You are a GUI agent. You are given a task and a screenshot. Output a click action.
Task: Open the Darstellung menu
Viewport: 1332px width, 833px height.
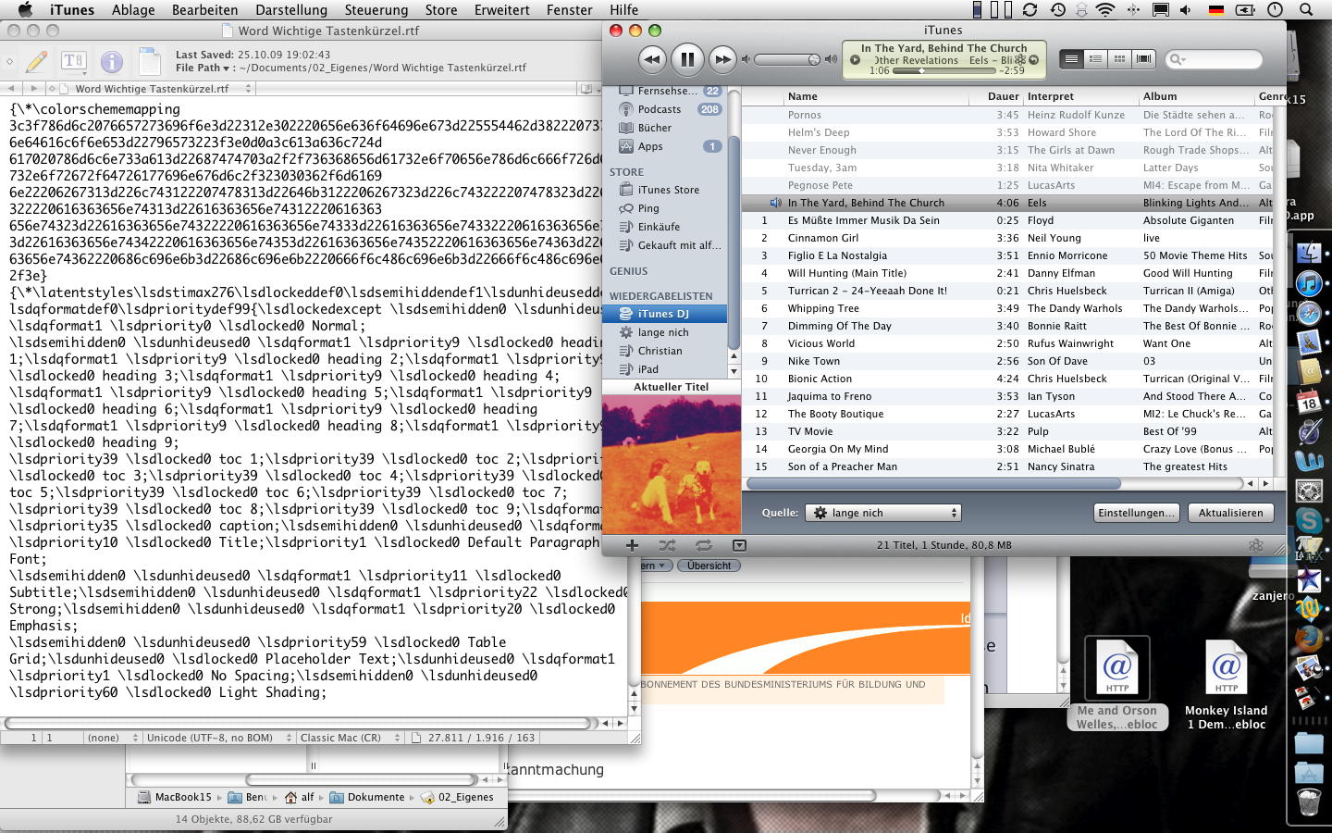290,10
